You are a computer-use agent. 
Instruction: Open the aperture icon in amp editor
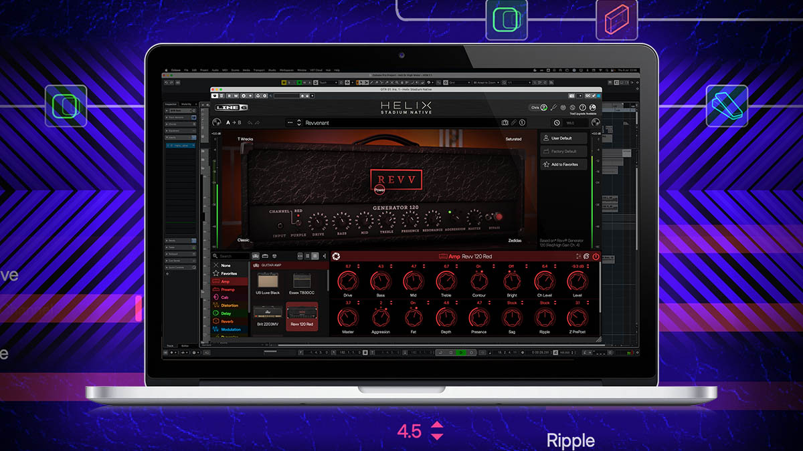click(336, 257)
